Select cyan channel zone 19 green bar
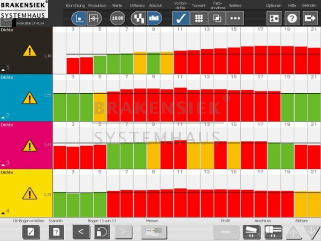This screenshot has width=321, height=241. pos(287,108)
